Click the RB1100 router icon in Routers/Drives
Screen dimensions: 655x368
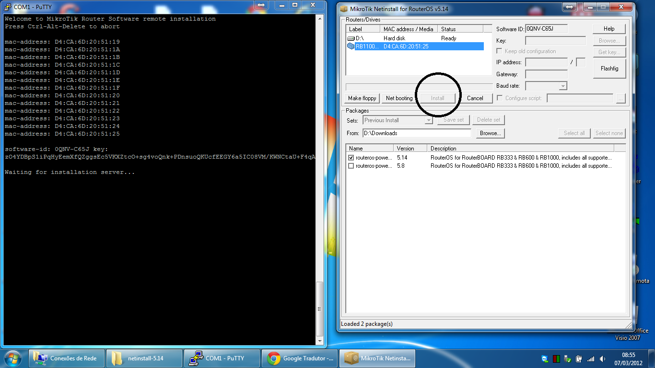[351, 46]
